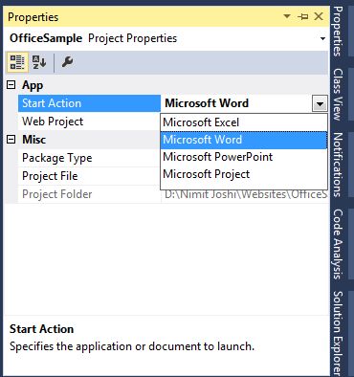This screenshot has width=354, height=377.
Task: Open the window position dropdown arrow
Action: coord(287,16)
